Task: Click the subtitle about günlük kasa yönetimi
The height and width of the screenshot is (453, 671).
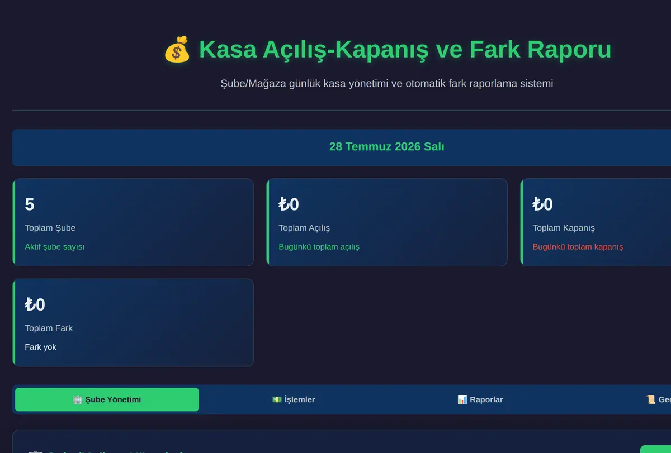Action: (387, 84)
